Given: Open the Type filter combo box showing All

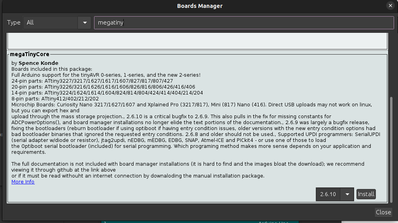Looking at the screenshot, I should click(51, 23).
